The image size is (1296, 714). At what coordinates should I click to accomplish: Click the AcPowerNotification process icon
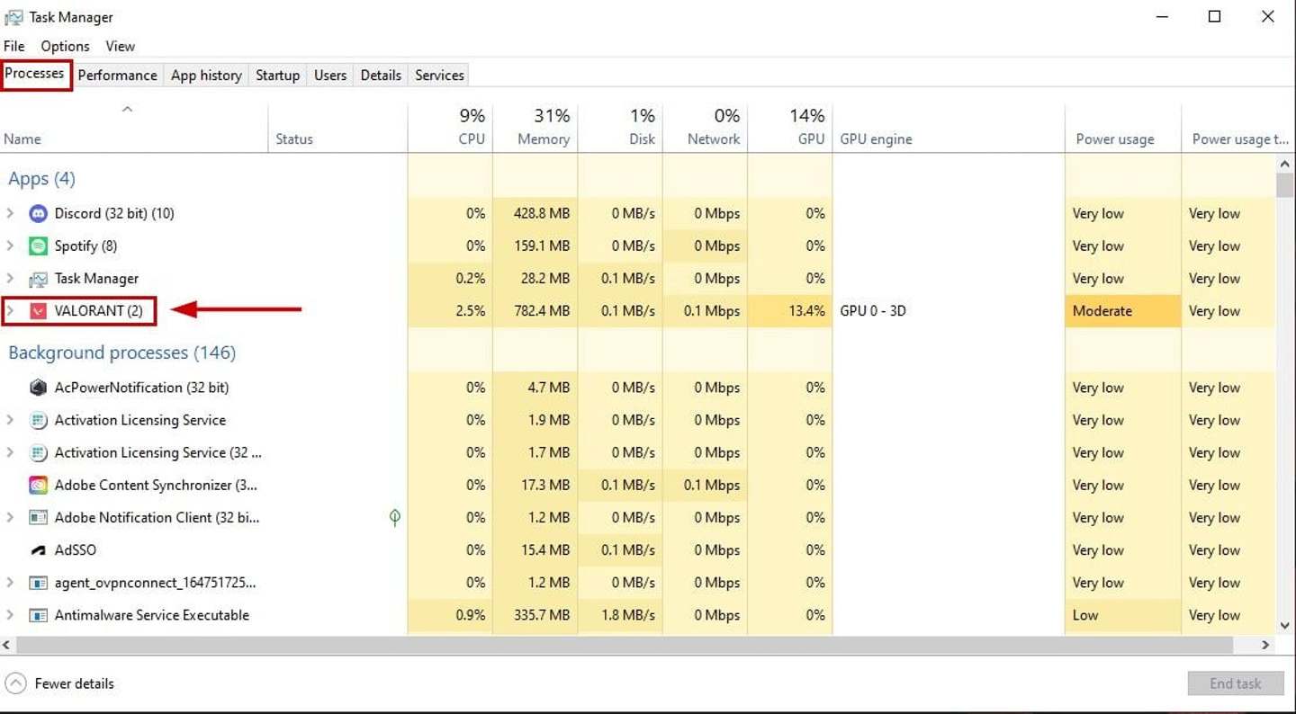[x=37, y=387]
